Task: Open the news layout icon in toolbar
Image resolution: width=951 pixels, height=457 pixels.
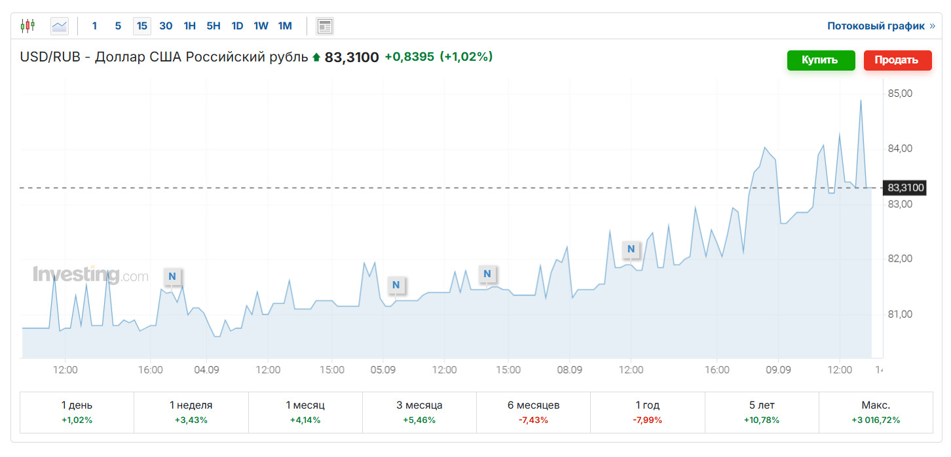Action: point(325,26)
